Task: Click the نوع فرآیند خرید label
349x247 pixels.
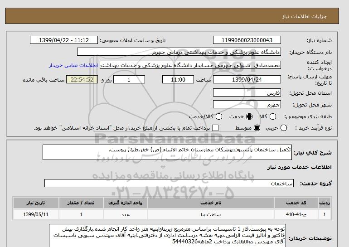Action: click(x=313, y=128)
